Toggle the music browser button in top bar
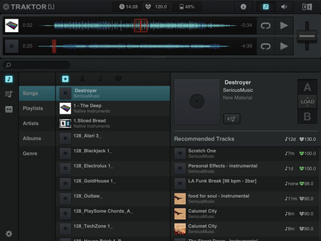Viewport: 321px width, 241px height. pos(266,7)
